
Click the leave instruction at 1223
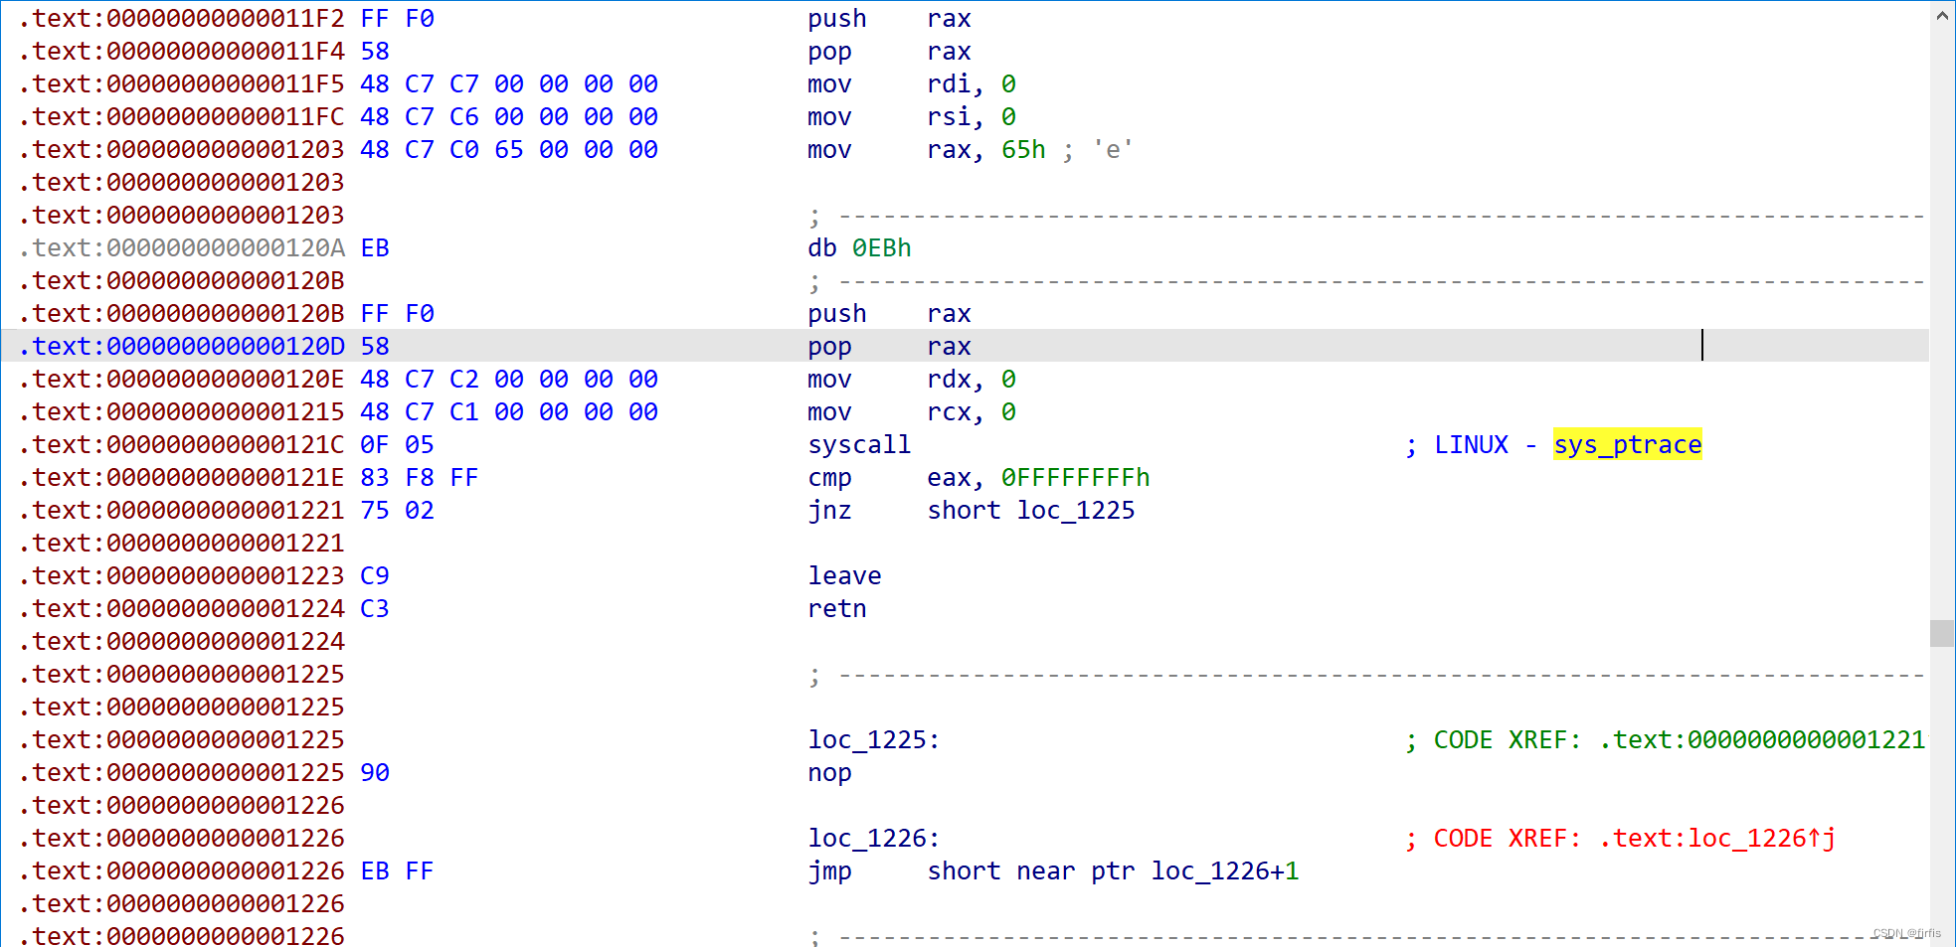[844, 576]
